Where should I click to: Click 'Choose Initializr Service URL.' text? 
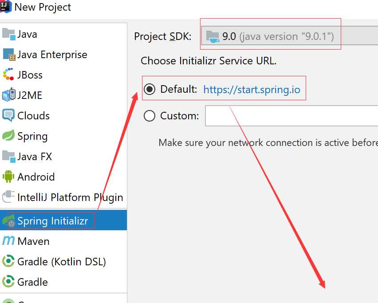(x=209, y=61)
